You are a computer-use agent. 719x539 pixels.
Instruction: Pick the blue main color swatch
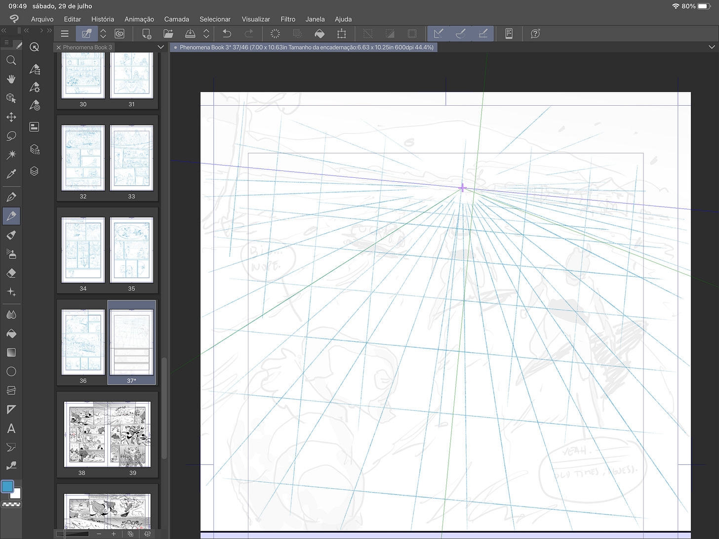click(7, 487)
